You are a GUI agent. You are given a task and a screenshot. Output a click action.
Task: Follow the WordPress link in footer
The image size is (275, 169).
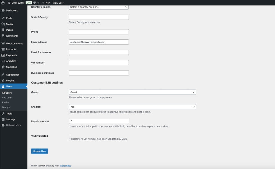(x=65, y=166)
